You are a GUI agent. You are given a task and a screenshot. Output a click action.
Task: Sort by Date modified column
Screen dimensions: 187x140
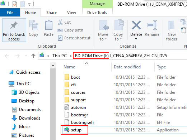coord(127,67)
